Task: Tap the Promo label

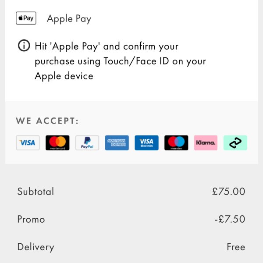Action: click(31, 219)
